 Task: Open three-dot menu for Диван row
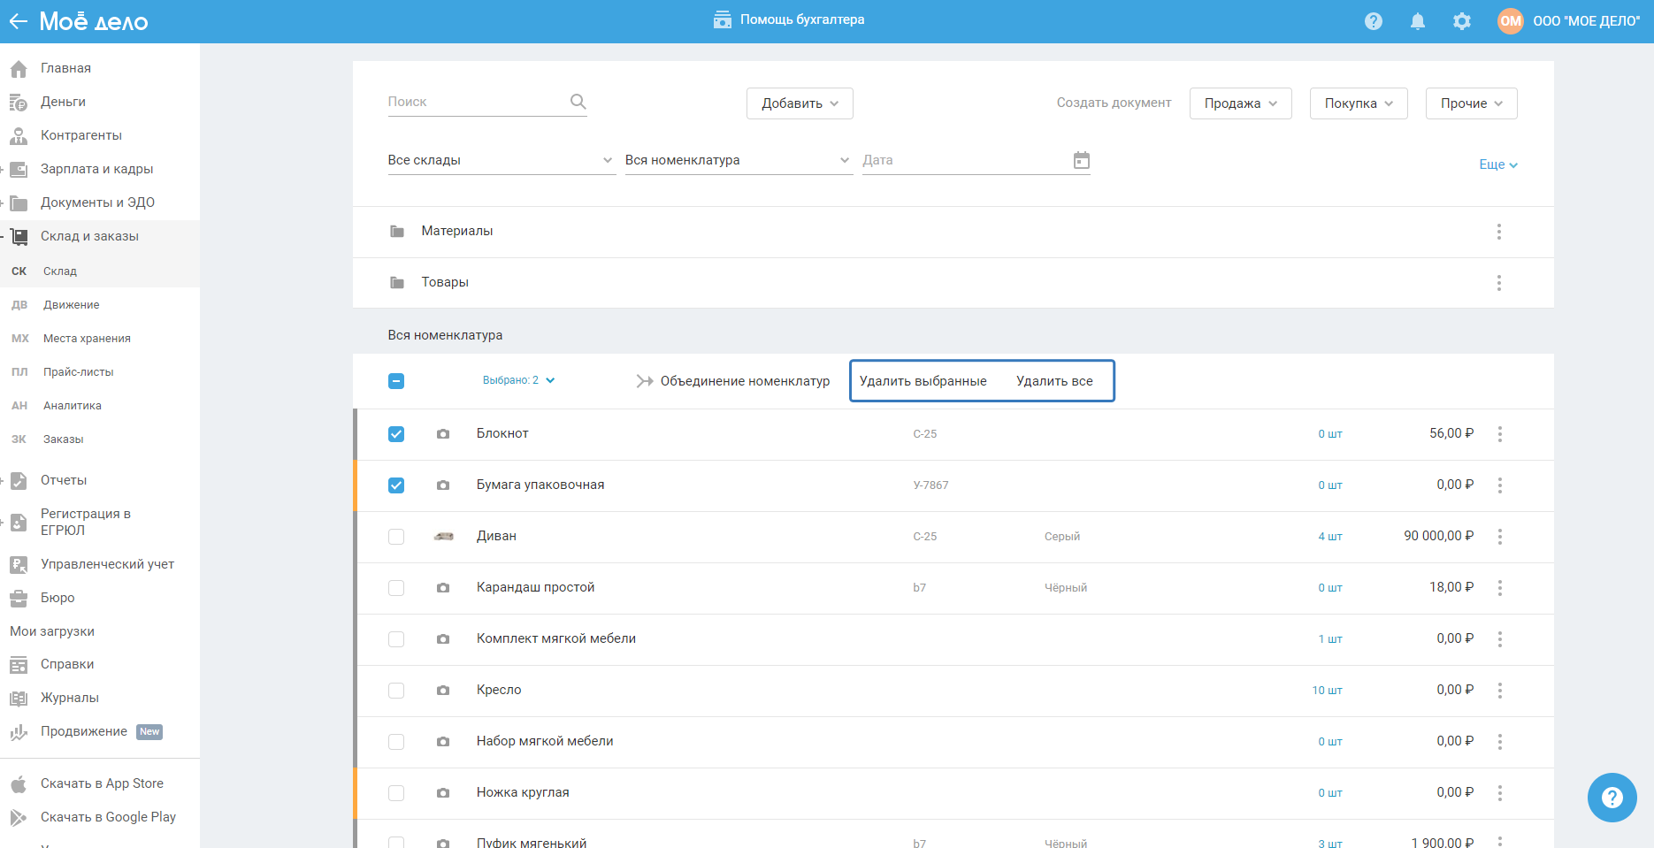(x=1499, y=537)
